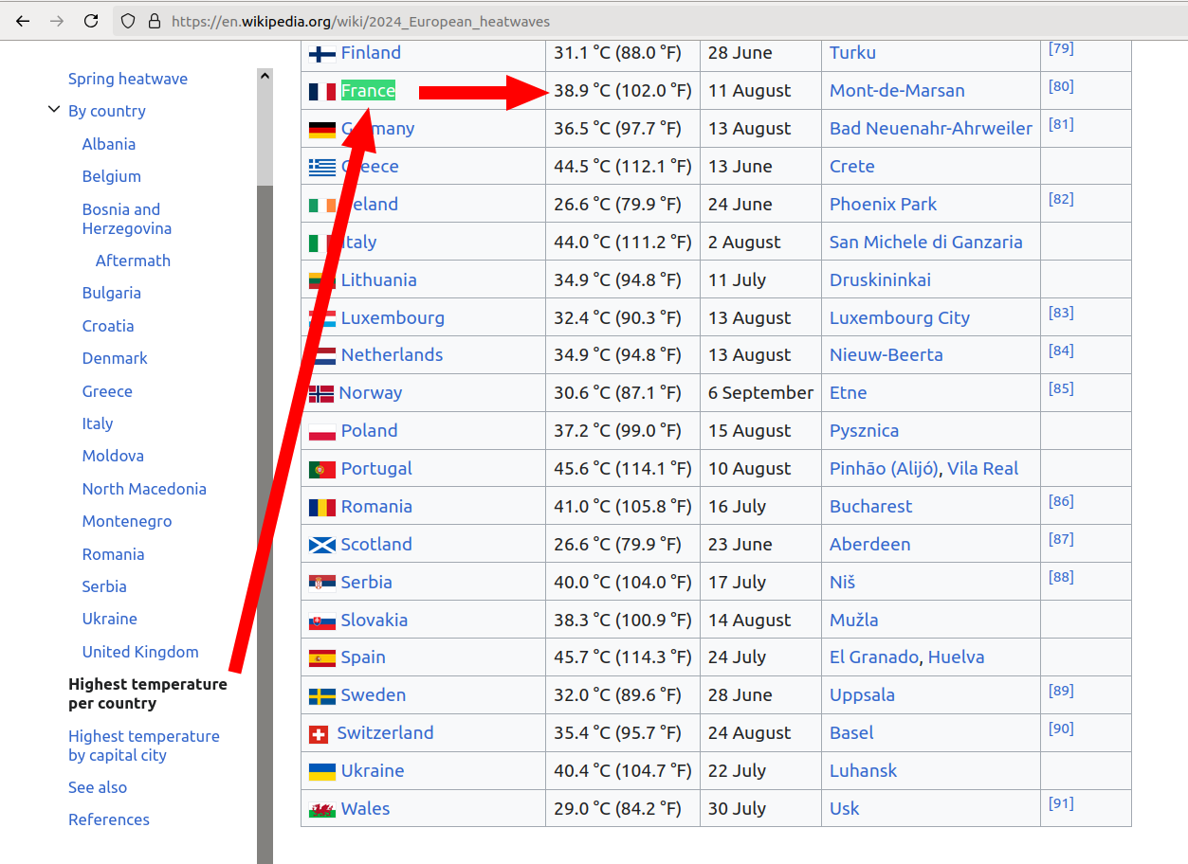This screenshot has height=864, width=1188.
Task: Jump to Bulgaria in the contents
Action: 112,293
